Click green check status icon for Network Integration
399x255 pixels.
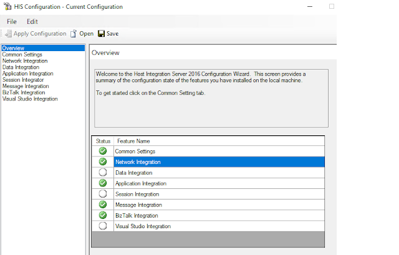pyautogui.click(x=103, y=161)
